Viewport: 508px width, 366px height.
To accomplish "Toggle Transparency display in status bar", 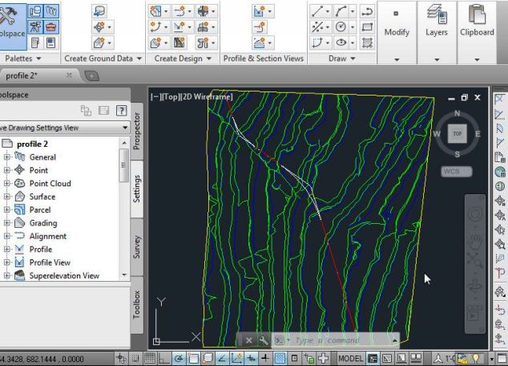I will pos(280,359).
